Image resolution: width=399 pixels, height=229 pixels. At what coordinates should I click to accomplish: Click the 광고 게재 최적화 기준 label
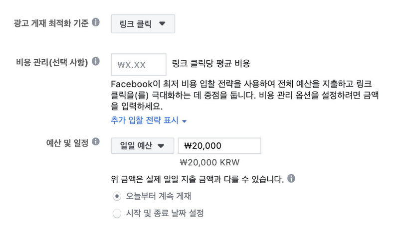pyautogui.click(x=51, y=23)
